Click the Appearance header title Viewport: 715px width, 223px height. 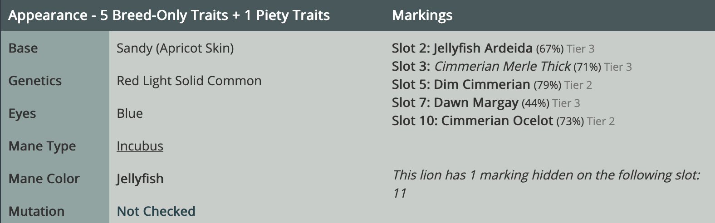[169, 15]
